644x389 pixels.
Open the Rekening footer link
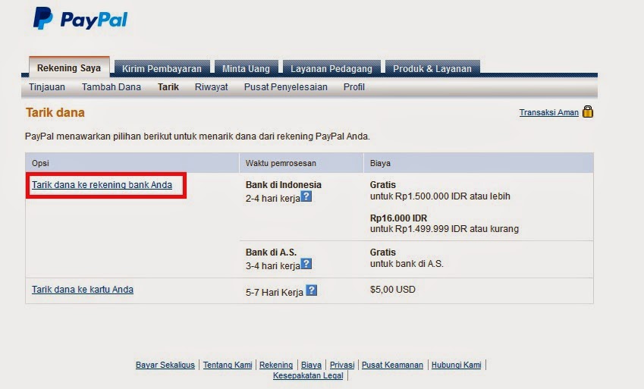point(276,365)
